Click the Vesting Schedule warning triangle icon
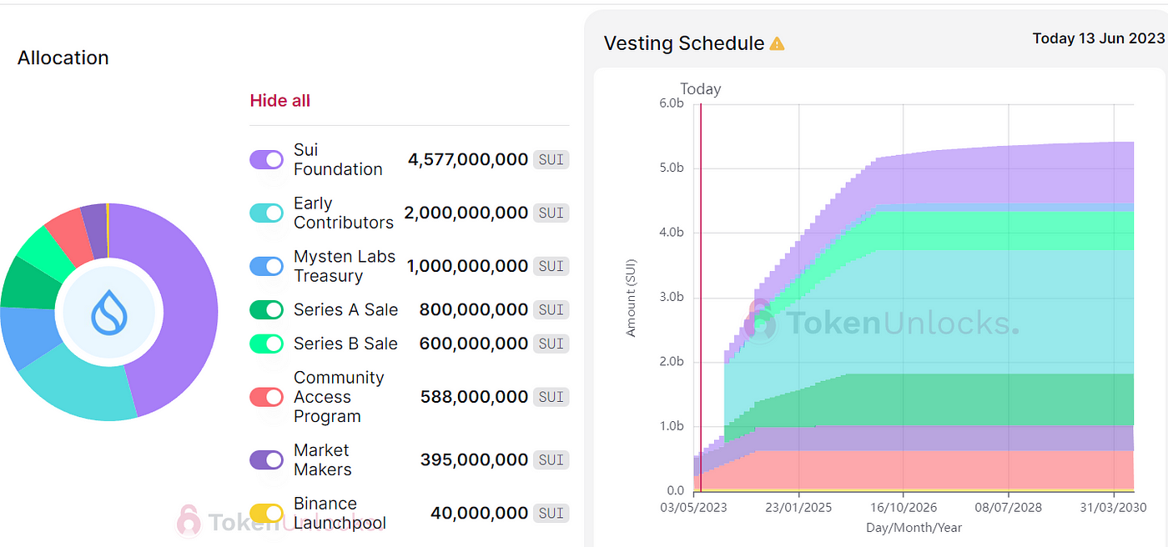The height and width of the screenshot is (547, 1168). [777, 43]
